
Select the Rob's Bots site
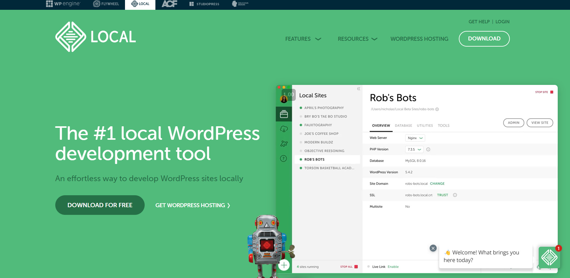coord(327,159)
